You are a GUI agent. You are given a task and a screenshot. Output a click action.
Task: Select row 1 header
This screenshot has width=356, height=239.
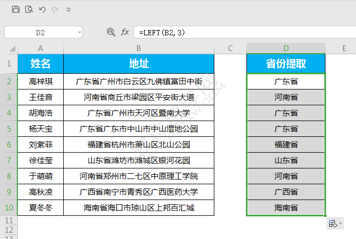[x=9, y=64]
